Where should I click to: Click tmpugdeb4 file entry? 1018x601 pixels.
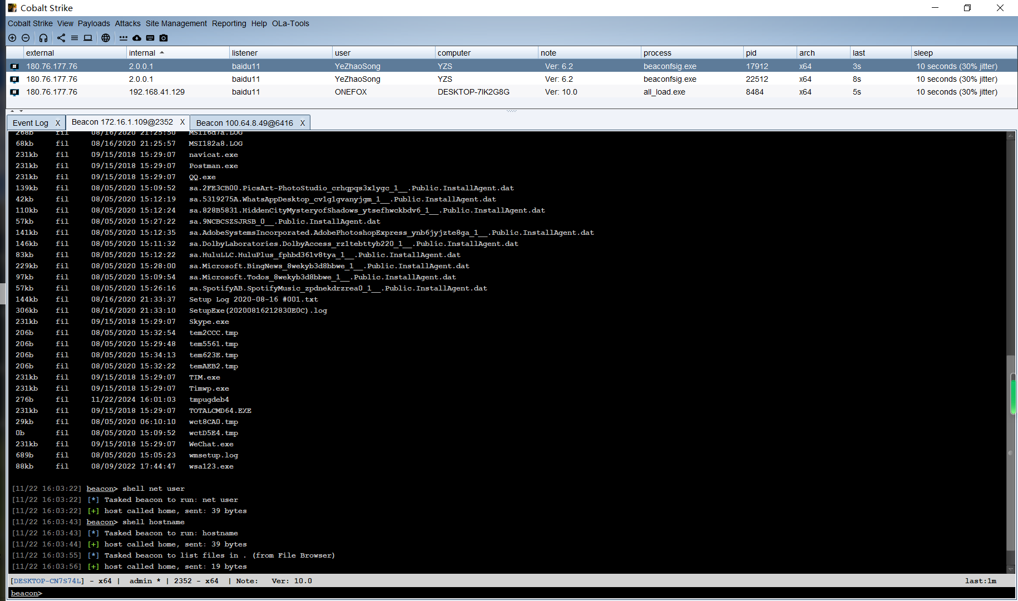coord(209,400)
